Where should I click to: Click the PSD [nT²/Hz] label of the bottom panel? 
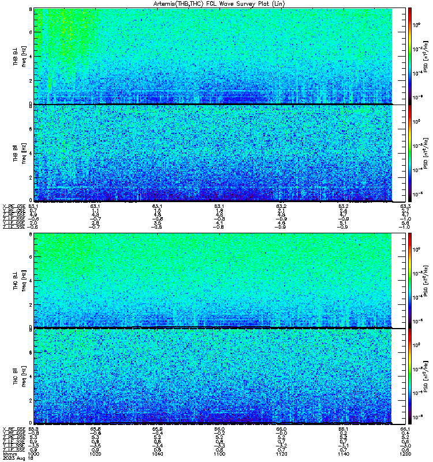[x=425, y=377]
